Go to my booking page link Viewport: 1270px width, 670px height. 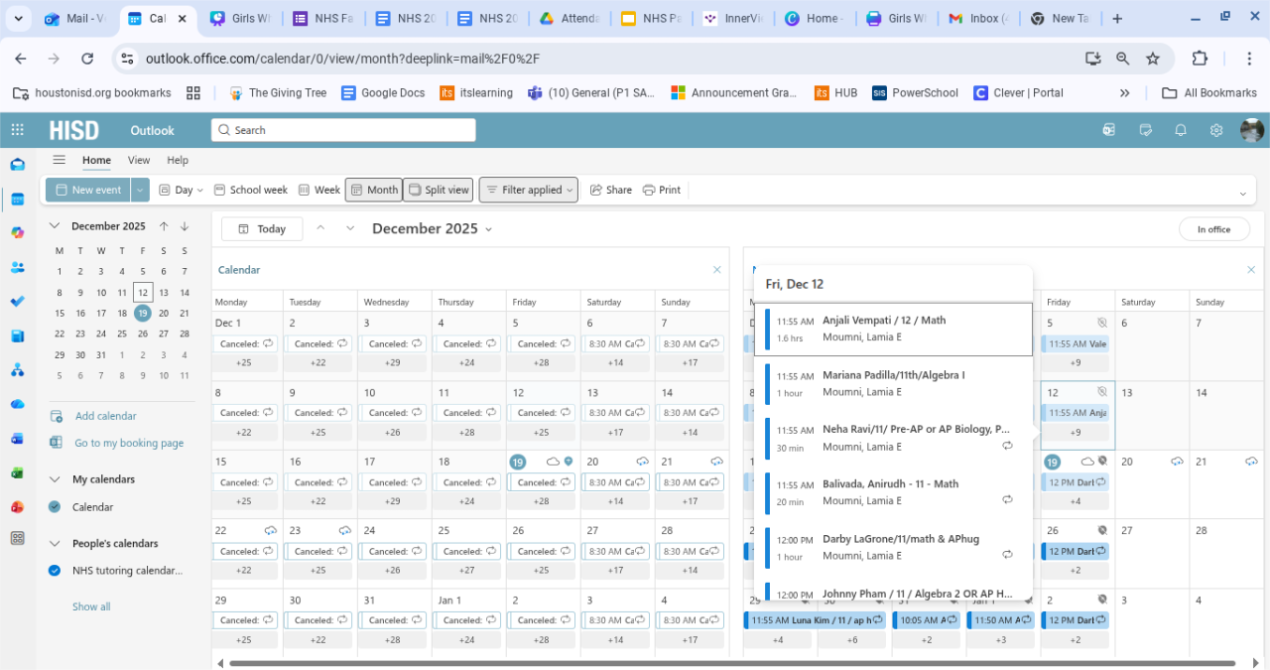click(129, 444)
